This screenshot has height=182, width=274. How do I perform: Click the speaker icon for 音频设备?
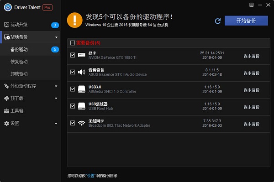[x=82, y=72]
